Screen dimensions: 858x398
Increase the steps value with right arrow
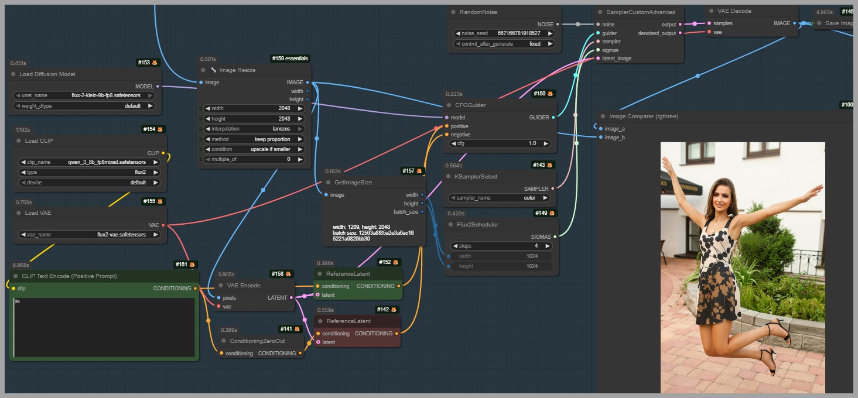click(548, 246)
